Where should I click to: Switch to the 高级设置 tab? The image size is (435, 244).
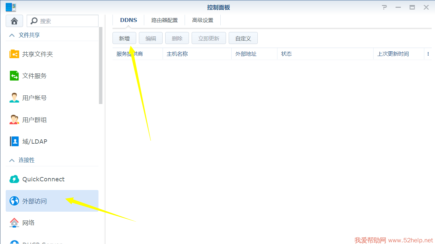(x=203, y=20)
